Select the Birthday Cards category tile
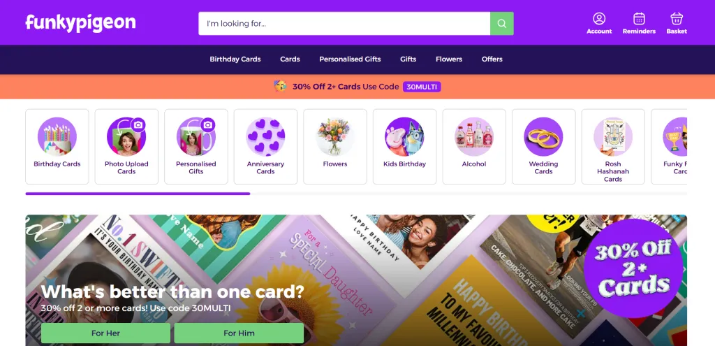Screen dimensions: 715x346 coord(57,147)
